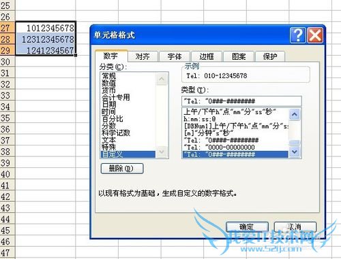The width and height of the screenshot is (341, 259).
Task: Select 上午/下午h"点"mm"分"ss"秒" format
Action: tap(235, 112)
